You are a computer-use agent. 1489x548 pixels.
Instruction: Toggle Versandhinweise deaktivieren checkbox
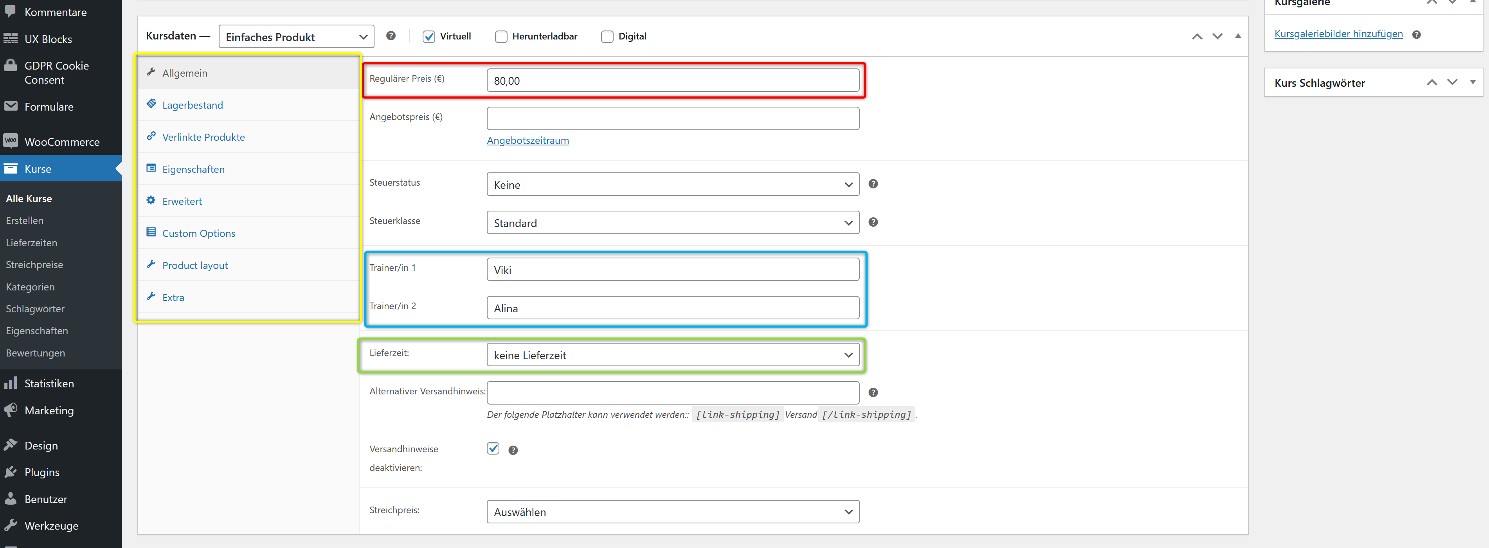point(493,449)
